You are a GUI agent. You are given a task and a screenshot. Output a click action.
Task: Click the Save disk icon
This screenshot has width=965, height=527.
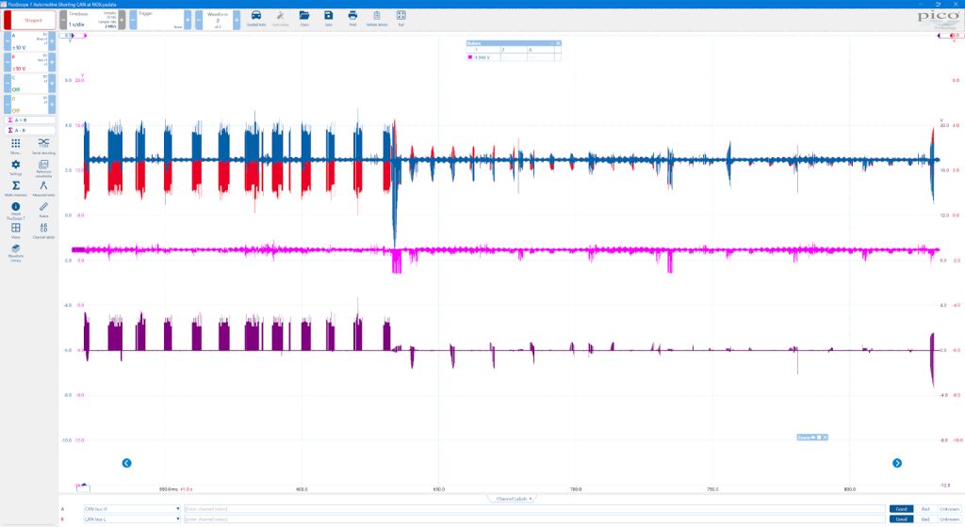(329, 18)
